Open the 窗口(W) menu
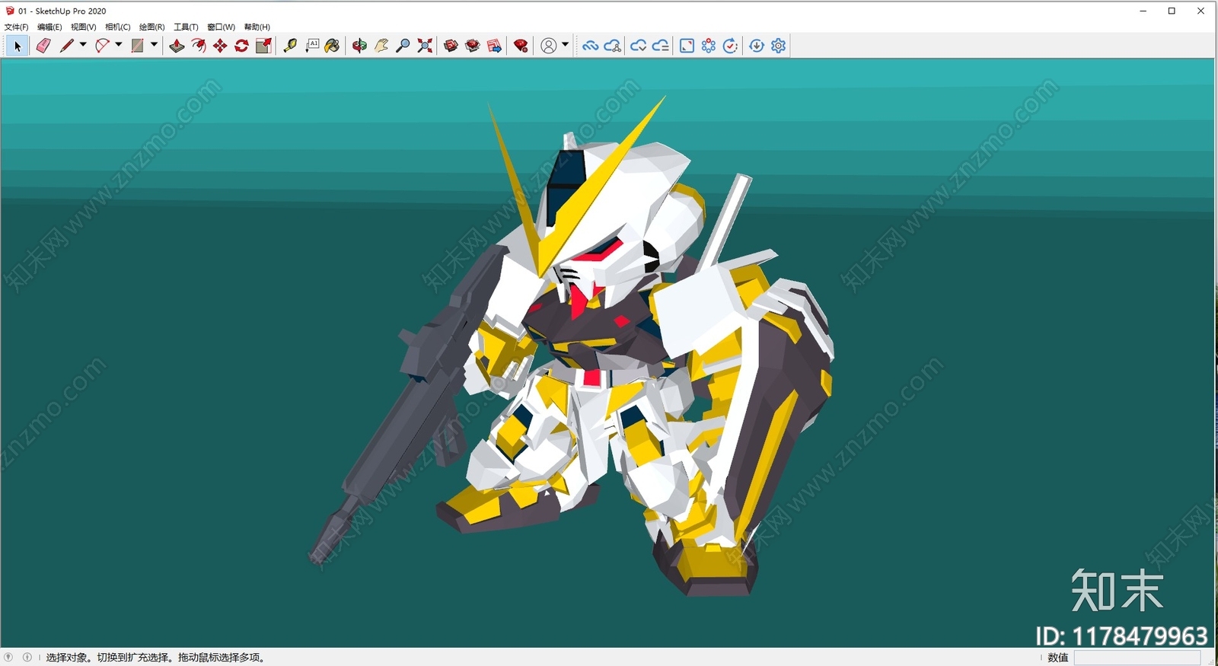This screenshot has width=1218, height=666. [221, 27]
